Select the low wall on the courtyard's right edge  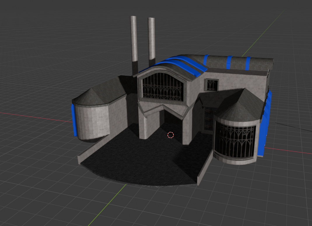click(x=205, y=167)
